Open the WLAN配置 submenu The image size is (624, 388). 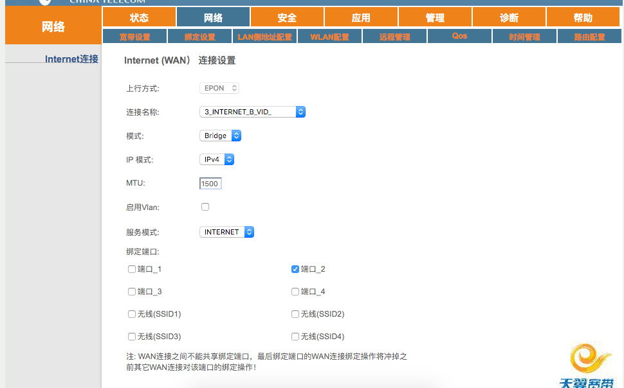(x=329, y=36)
